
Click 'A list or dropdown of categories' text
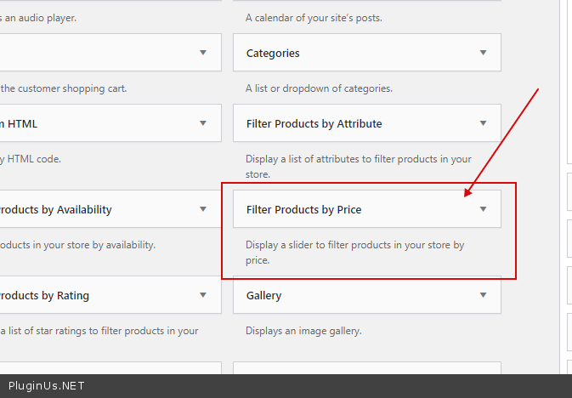point(319,88)
